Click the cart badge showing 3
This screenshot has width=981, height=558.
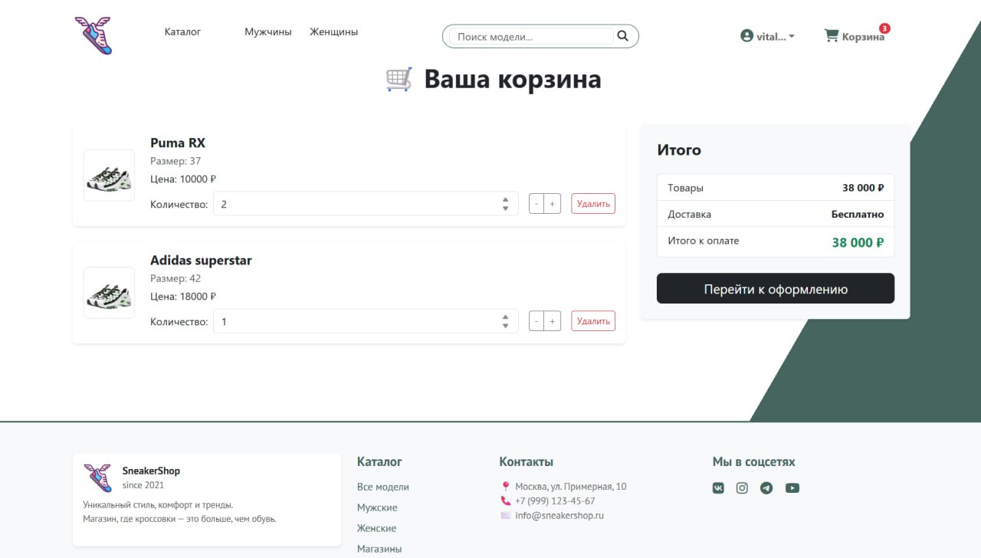click(884, 28)
